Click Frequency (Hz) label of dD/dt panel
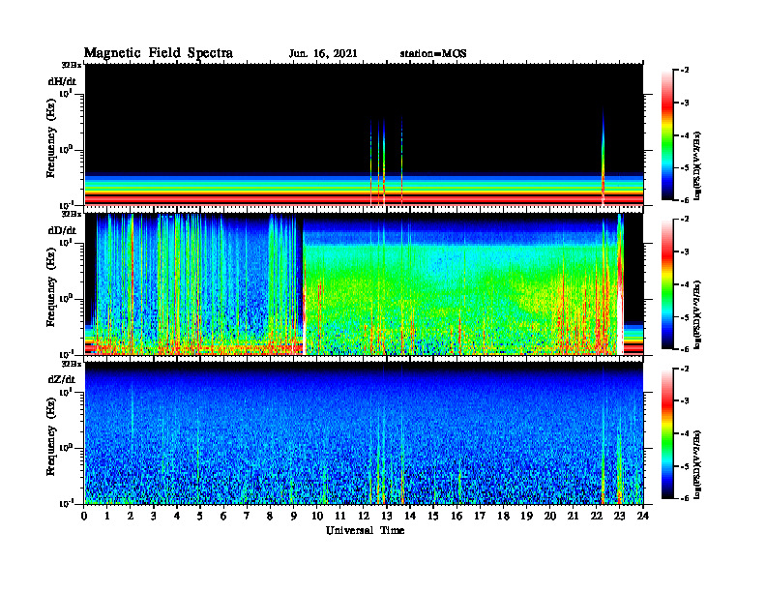 tap(51, 287)
